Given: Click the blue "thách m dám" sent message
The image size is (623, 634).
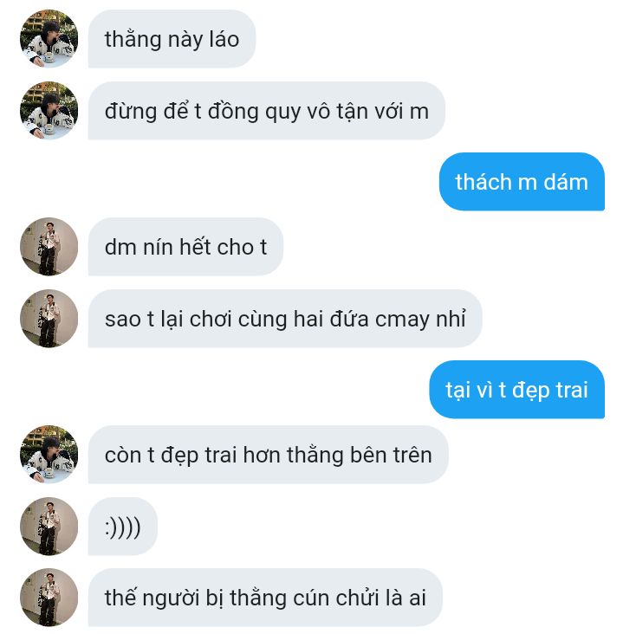Looking at the screenshot, I should point(522,182).
